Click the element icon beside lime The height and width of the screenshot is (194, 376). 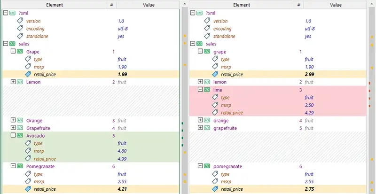[x=207, y=89]
